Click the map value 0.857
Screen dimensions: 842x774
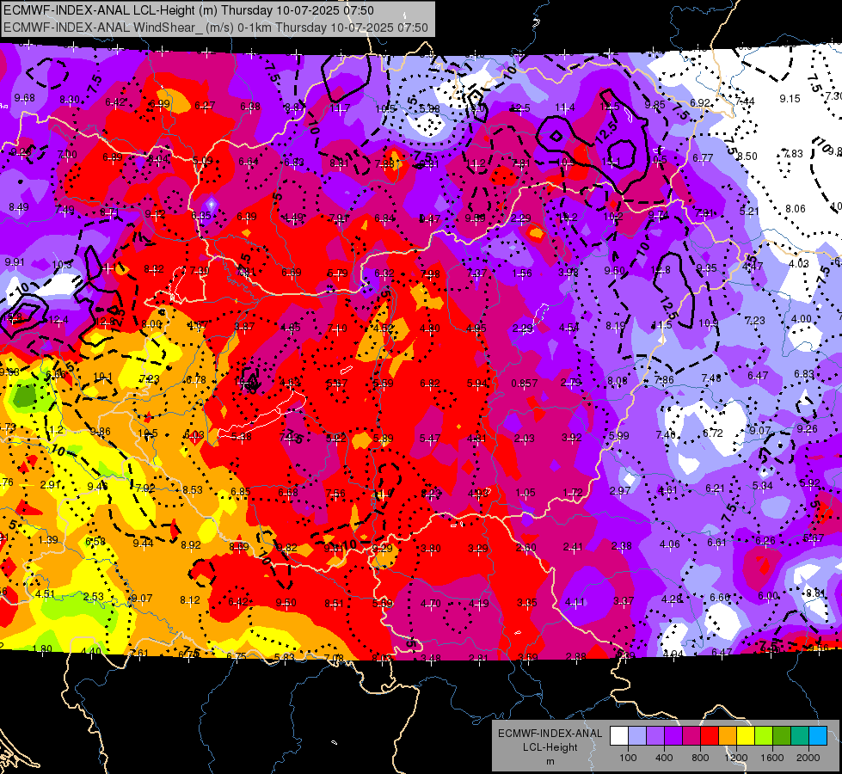pos(524,383)
